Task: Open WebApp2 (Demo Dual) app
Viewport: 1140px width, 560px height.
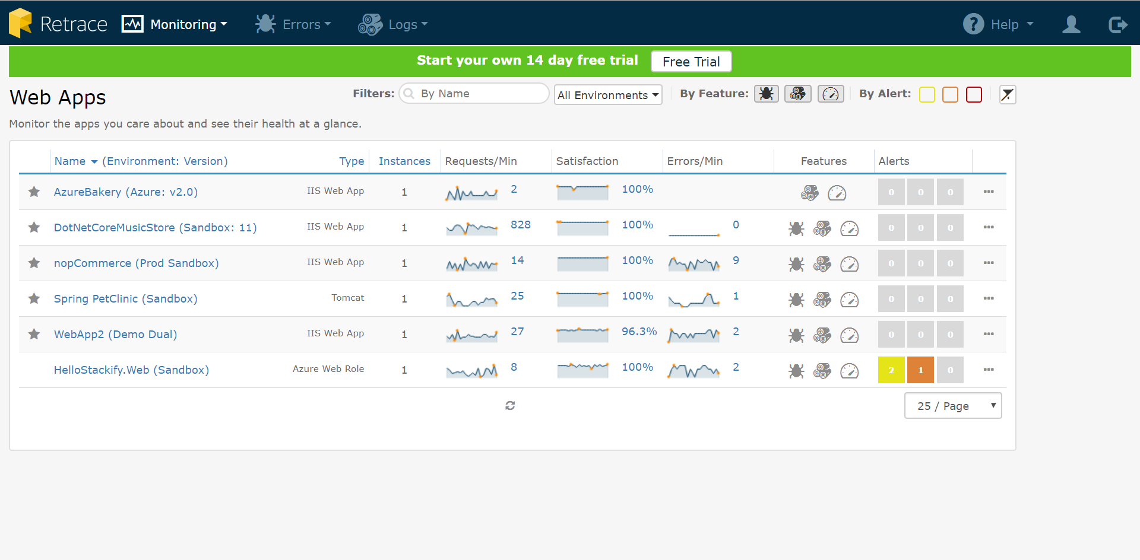Action: pos(115,335)
